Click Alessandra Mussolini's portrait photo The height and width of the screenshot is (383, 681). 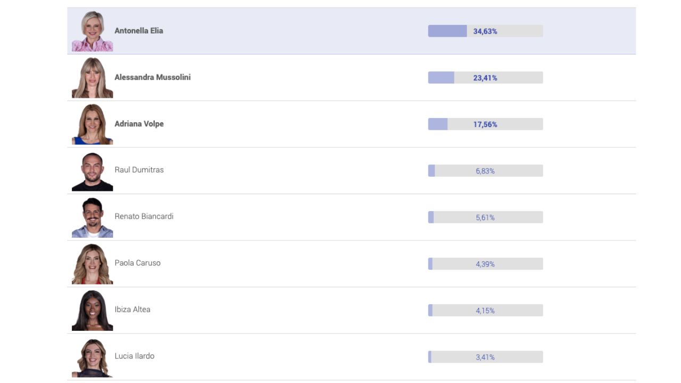tap(93, 78)
